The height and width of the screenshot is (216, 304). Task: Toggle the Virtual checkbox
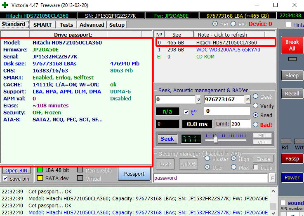pyautogui.click(x=80, y=178)
